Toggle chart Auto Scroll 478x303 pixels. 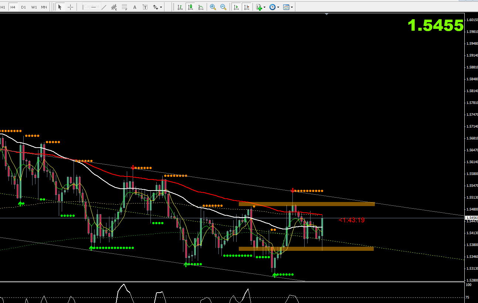(x=236, y=7)
